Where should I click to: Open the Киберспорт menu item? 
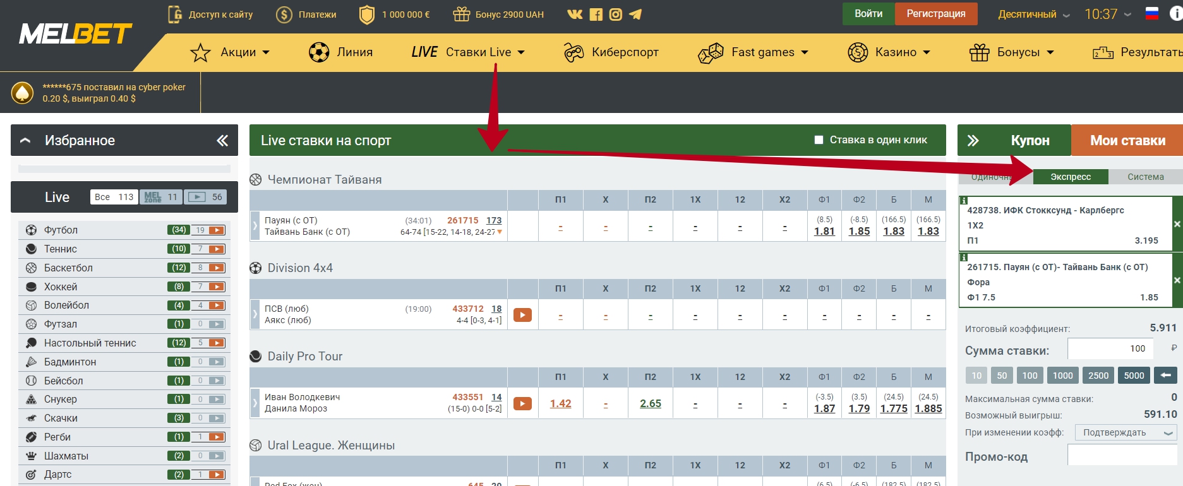coord(625,52)
